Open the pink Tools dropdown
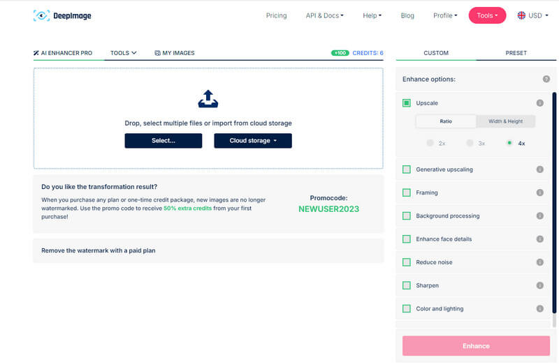This screenshot has height=364, width=559. tap(487, 15)
